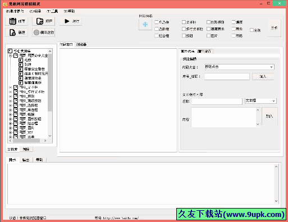Click the open folder toolbar icon
The width and height of the screenshot is (288, 222).
tap(40, 21)
